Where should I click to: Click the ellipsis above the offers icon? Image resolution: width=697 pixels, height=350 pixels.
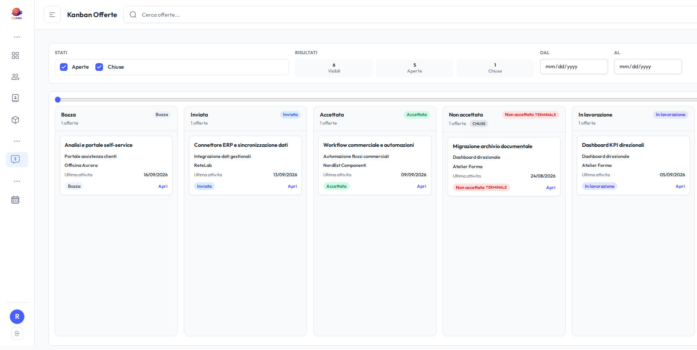coord(17,141)
